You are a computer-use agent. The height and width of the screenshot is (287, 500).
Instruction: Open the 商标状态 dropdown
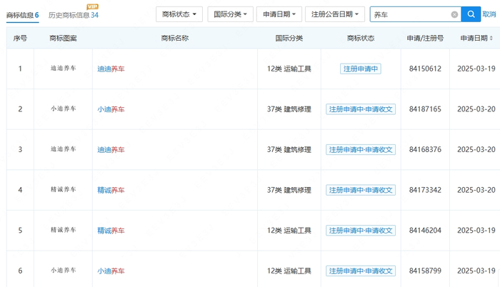179,14
